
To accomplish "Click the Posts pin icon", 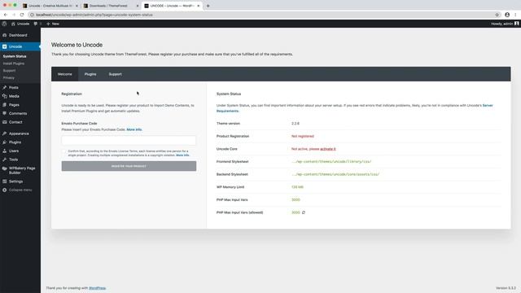I will (5, 87).
